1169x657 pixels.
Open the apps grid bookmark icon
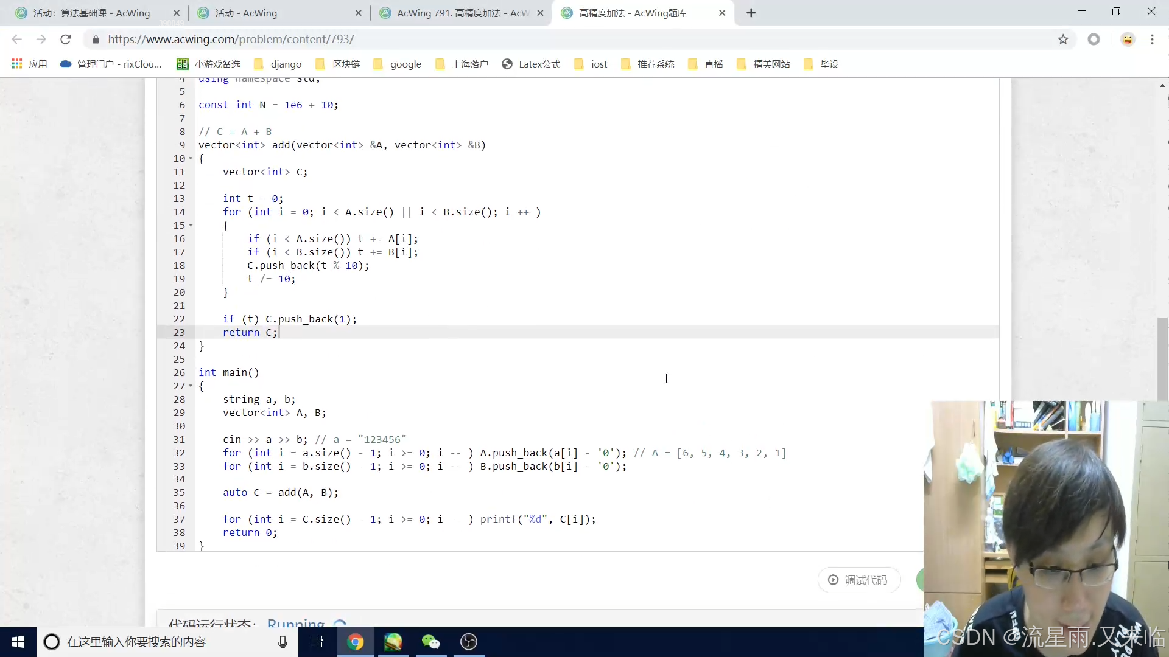pos(17,64)
